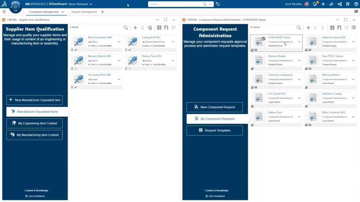Toggle tile view in Supplier Item toolbar
Screen dimensions: 360x202
[159, 27]
